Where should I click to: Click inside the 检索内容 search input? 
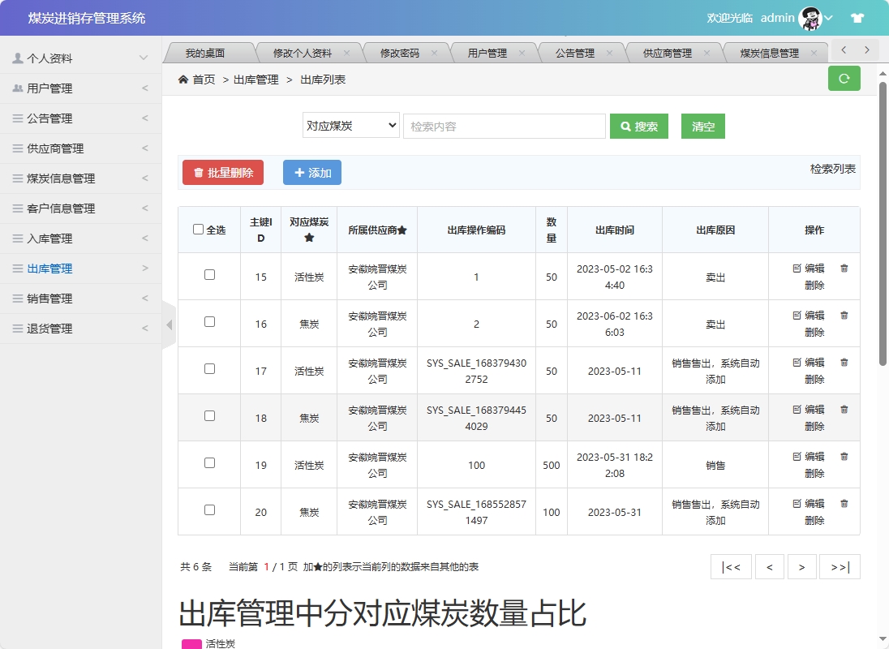(504, 126)
